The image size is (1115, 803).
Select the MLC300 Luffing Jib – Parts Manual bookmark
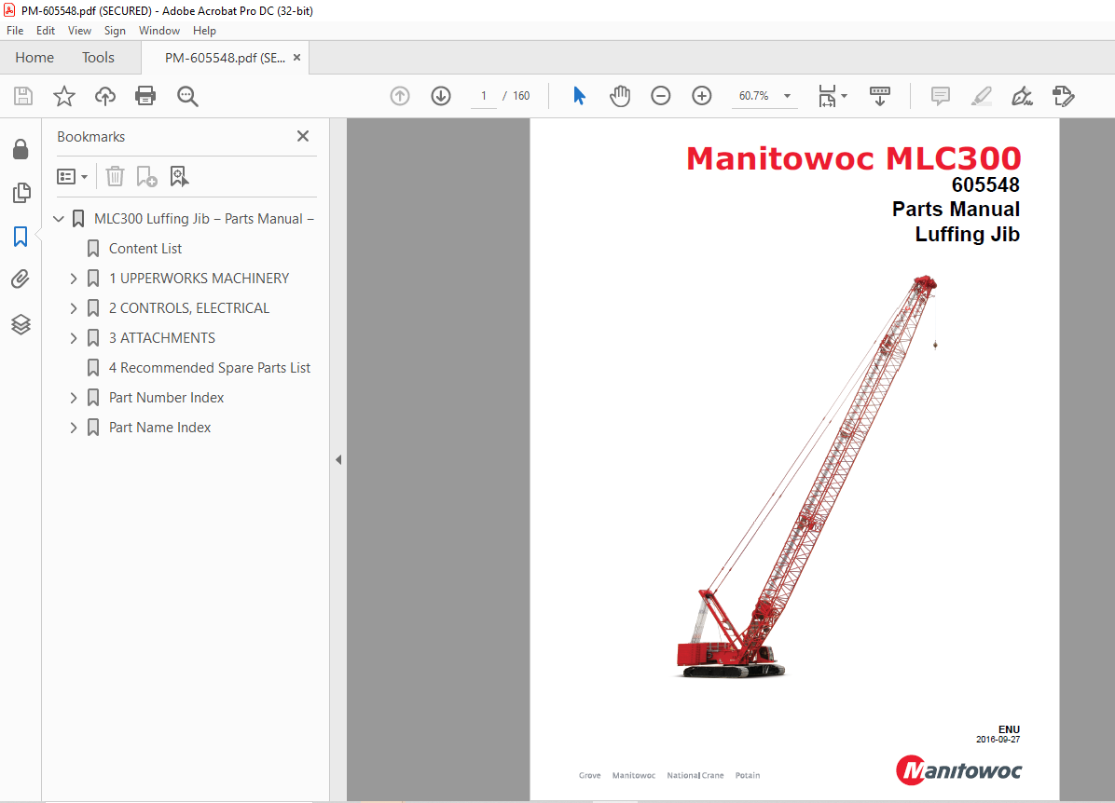(204, 219)
